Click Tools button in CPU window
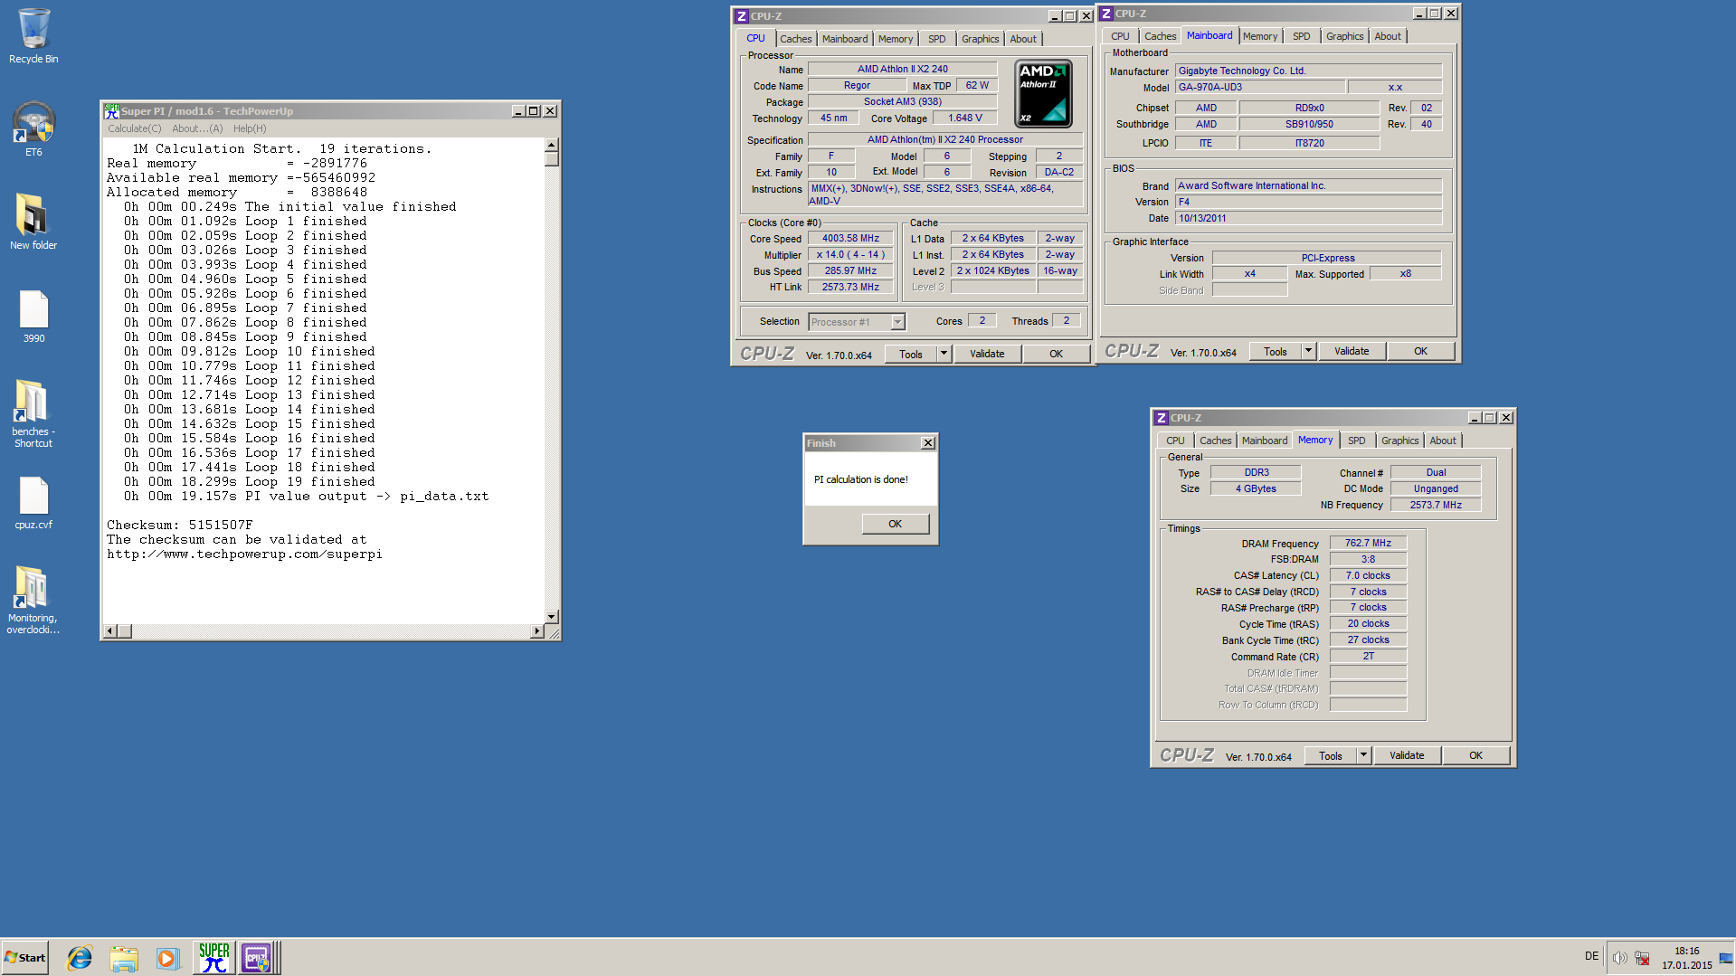1736x976 pixels. click(x=911, y=354)
